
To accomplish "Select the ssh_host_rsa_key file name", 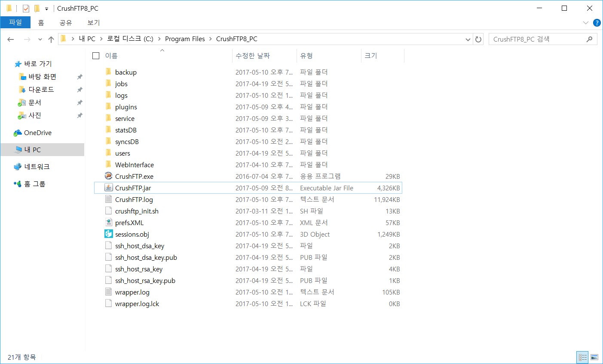I will [x=139, y=269].
